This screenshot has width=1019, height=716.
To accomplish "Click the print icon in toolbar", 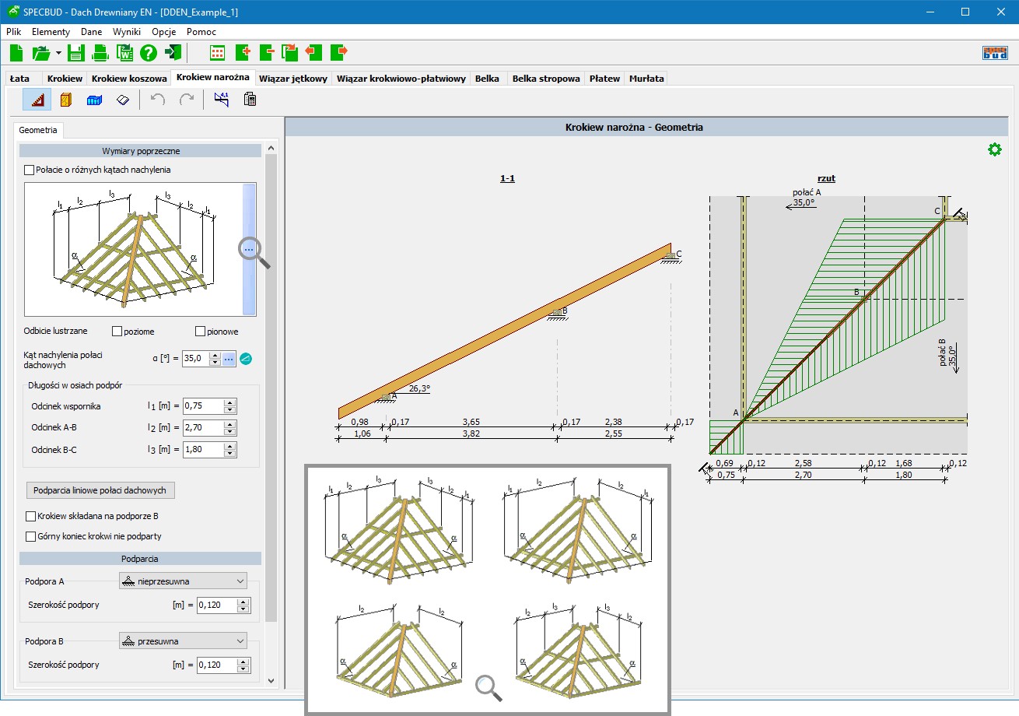I will (x=100, y=53).
